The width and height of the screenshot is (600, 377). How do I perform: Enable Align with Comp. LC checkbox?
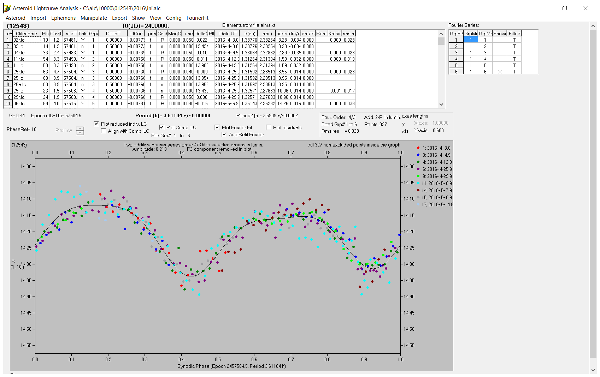click(x=103, y=131)
